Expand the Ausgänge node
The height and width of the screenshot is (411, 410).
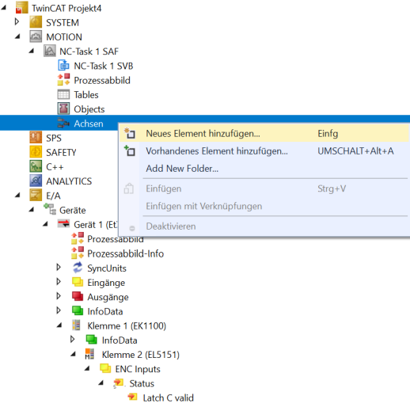coord(59,296)
